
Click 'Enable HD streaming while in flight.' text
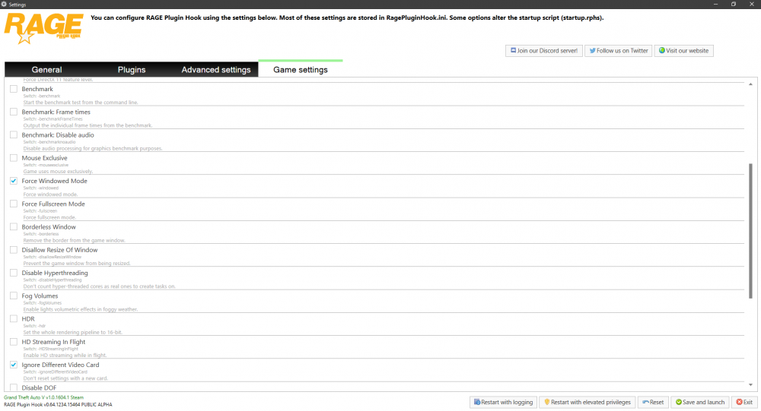coord(65,356)
